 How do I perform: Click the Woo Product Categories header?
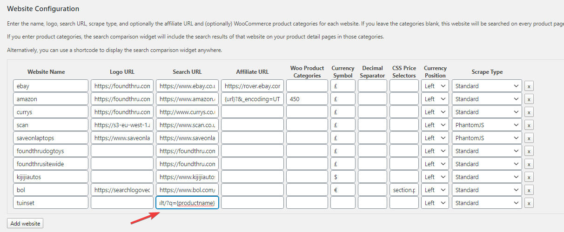click(307, 72)
